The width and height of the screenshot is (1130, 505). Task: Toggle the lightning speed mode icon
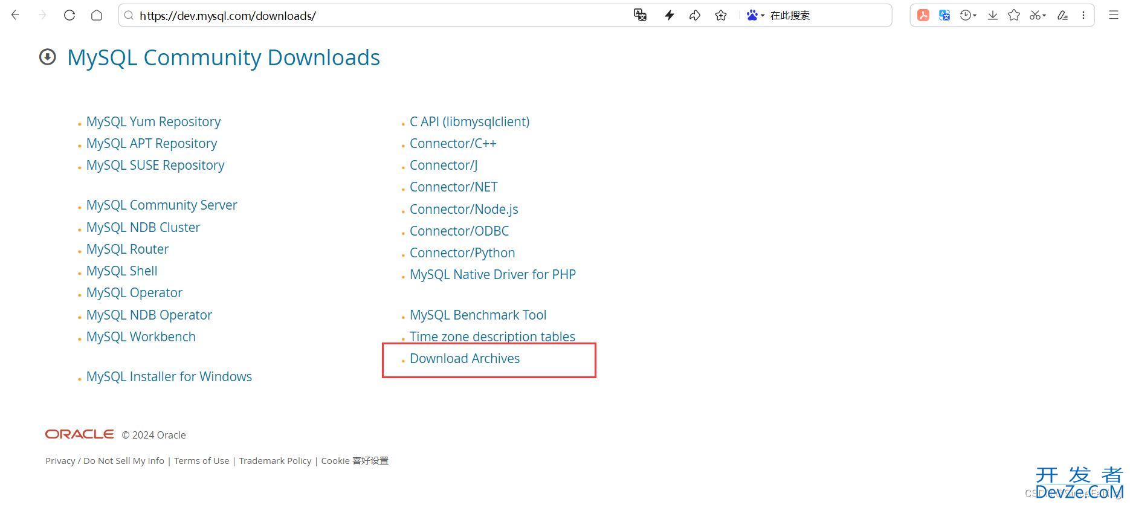(x=669, y=15)
